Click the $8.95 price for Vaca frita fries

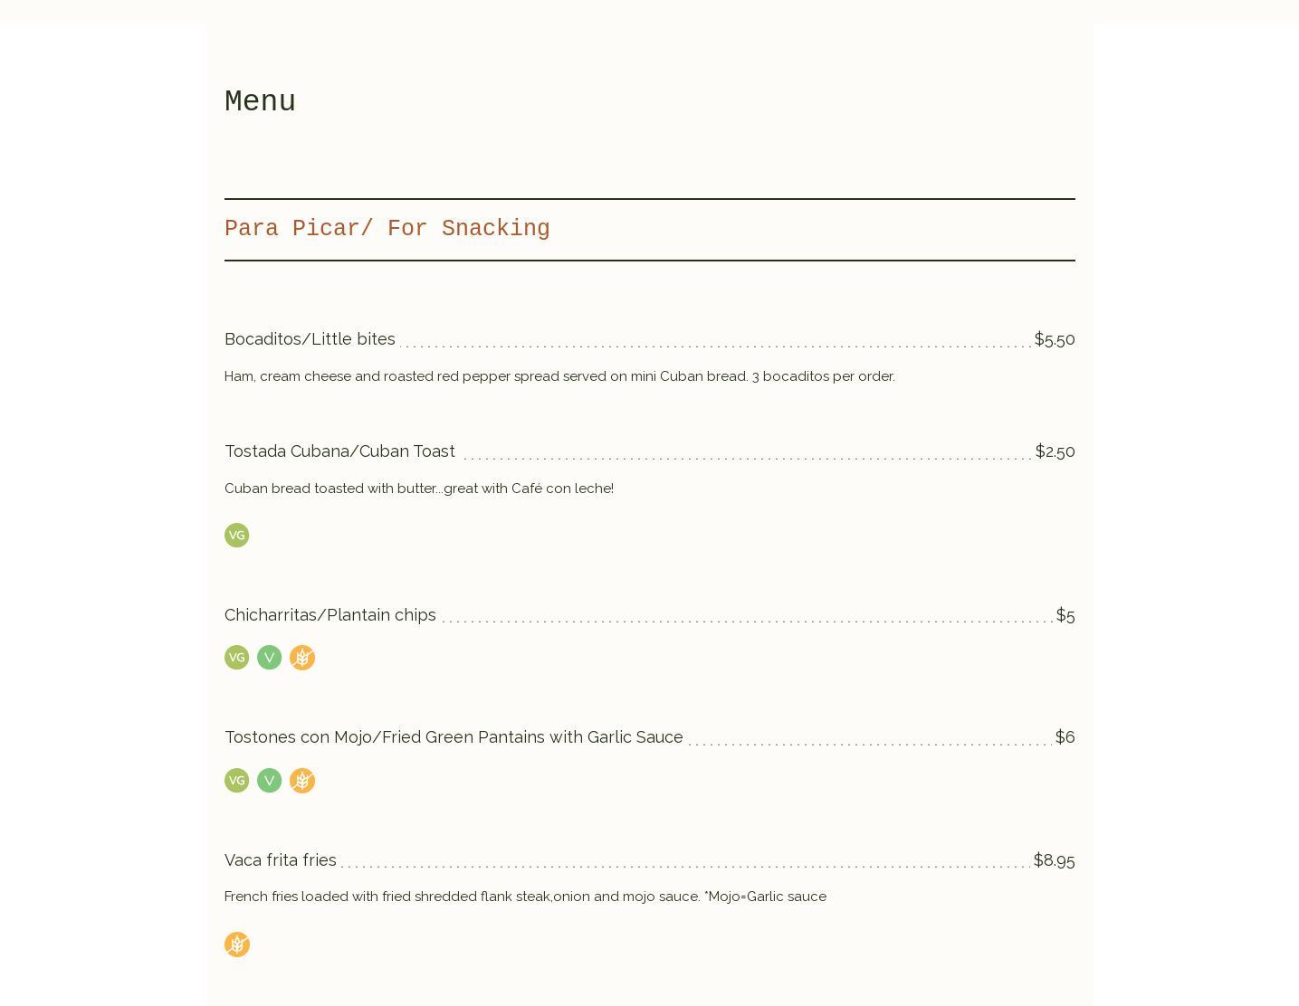pyautogui.click(x=1054, y=859)
